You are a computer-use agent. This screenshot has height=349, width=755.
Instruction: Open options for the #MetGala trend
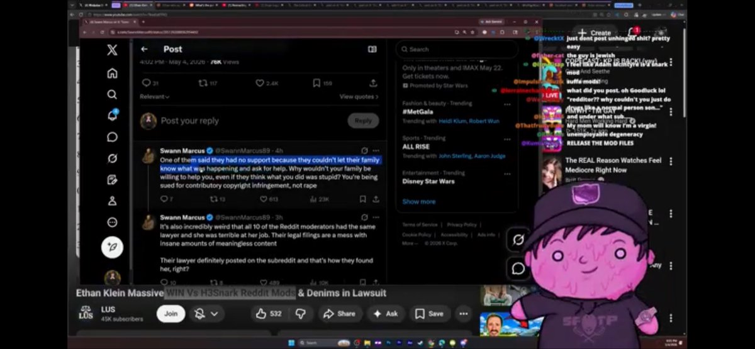pyautogui.click(x=506, y=105)
